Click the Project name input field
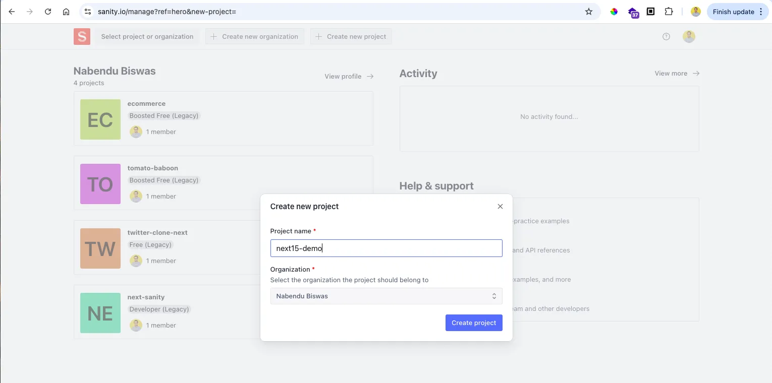The height and width of the screenshot is (383, 772). point(386,248)
